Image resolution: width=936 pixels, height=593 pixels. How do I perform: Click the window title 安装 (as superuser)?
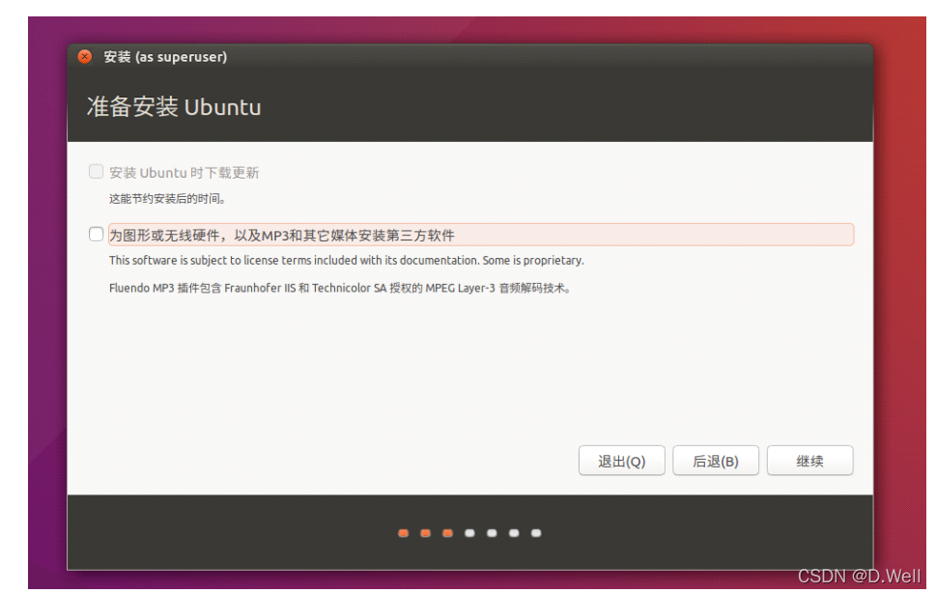click(x=165, y=57)
